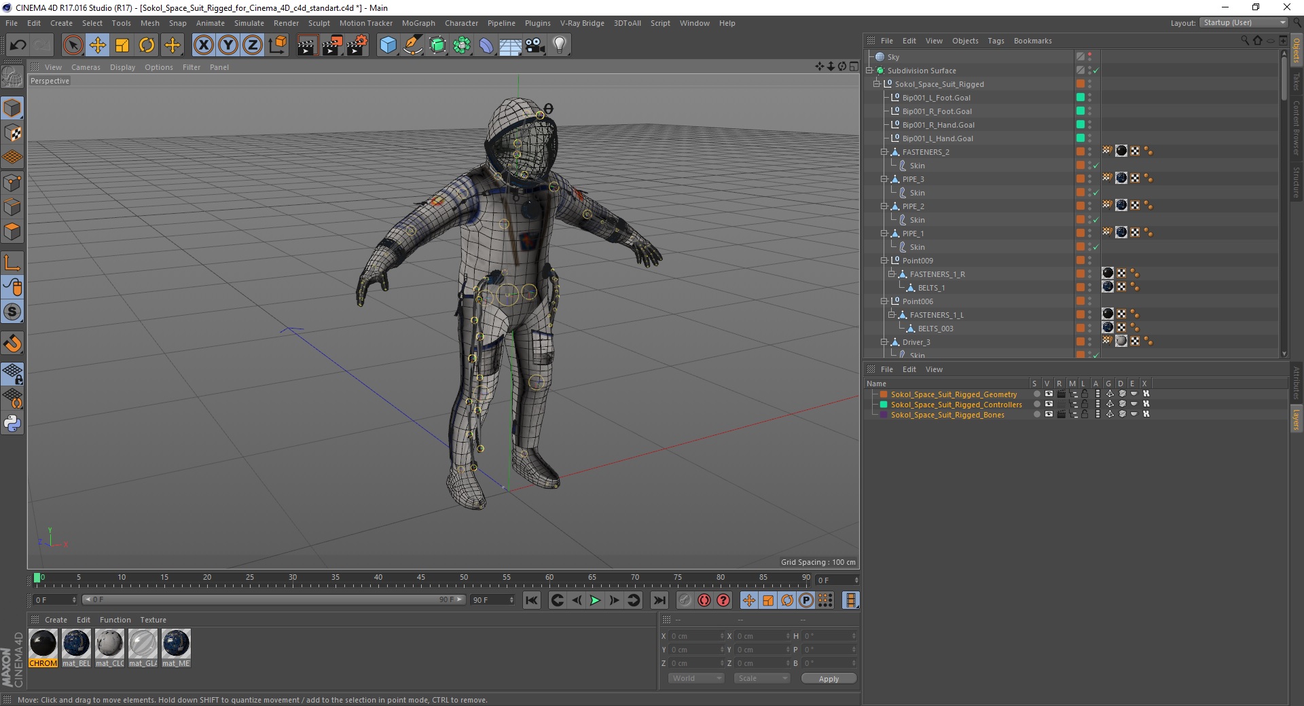1304x706 pixels.
Task: Toggle Subdivision Surface enable checkmark
Action: pos(1095,71)
